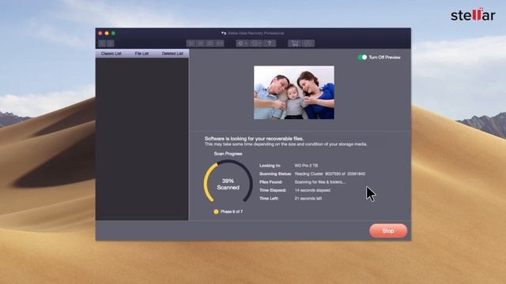Click 'Scanning for files & folders...' text
The height and width of the screenshot is (284, 506).
click(319, 182)
